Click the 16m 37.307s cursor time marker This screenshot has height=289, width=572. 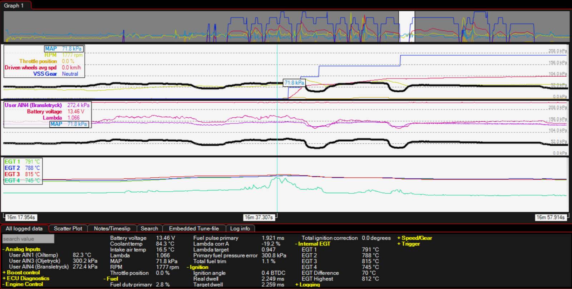click(258, 217)
